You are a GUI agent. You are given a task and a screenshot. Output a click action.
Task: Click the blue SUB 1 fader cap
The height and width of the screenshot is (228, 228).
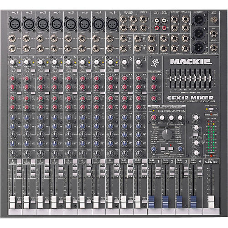[x=151, y=202]
